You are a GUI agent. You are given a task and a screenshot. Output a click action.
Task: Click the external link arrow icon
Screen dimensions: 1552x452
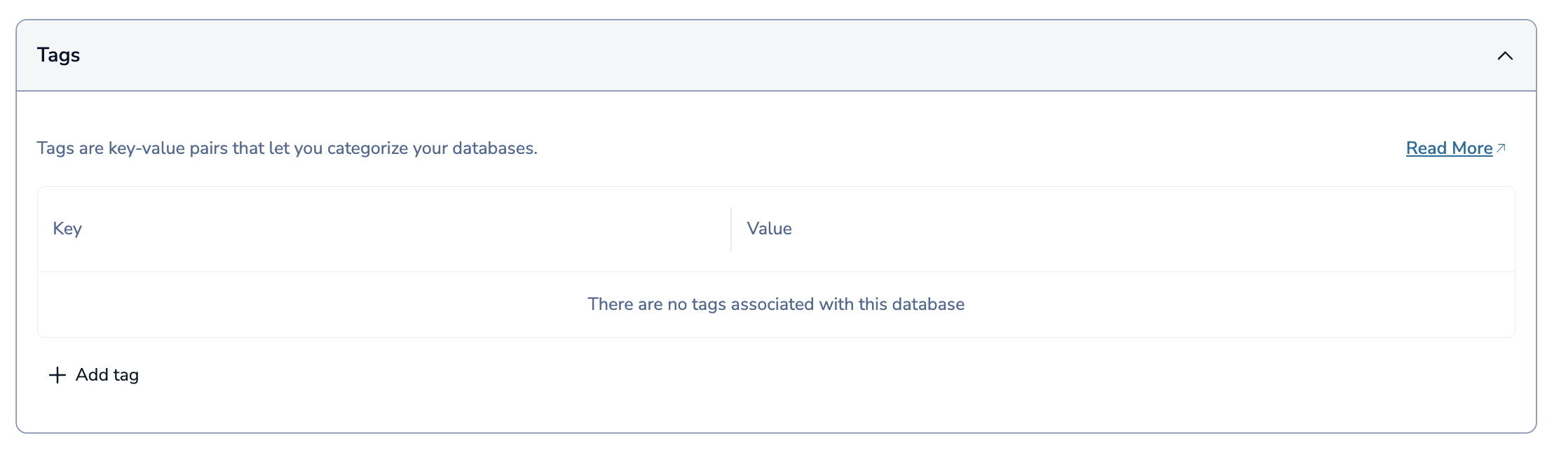coord(1501,148)
